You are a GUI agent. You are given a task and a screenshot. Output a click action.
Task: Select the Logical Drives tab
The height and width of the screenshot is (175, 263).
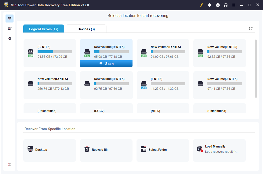pyautogui.click(x=43, y=28)
